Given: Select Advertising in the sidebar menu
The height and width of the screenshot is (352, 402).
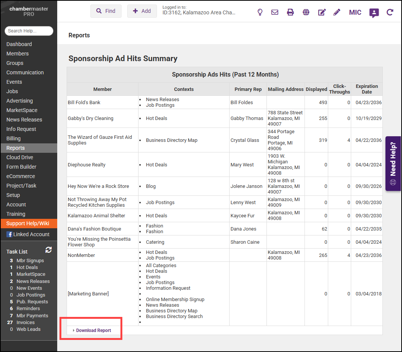Looking at the screenshot, I should point(20,101).
